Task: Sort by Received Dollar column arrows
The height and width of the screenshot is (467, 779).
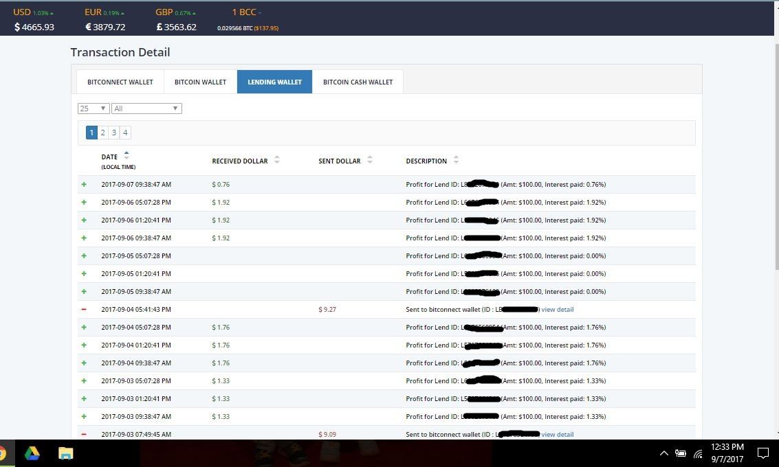Action: (x=276, y=160)
